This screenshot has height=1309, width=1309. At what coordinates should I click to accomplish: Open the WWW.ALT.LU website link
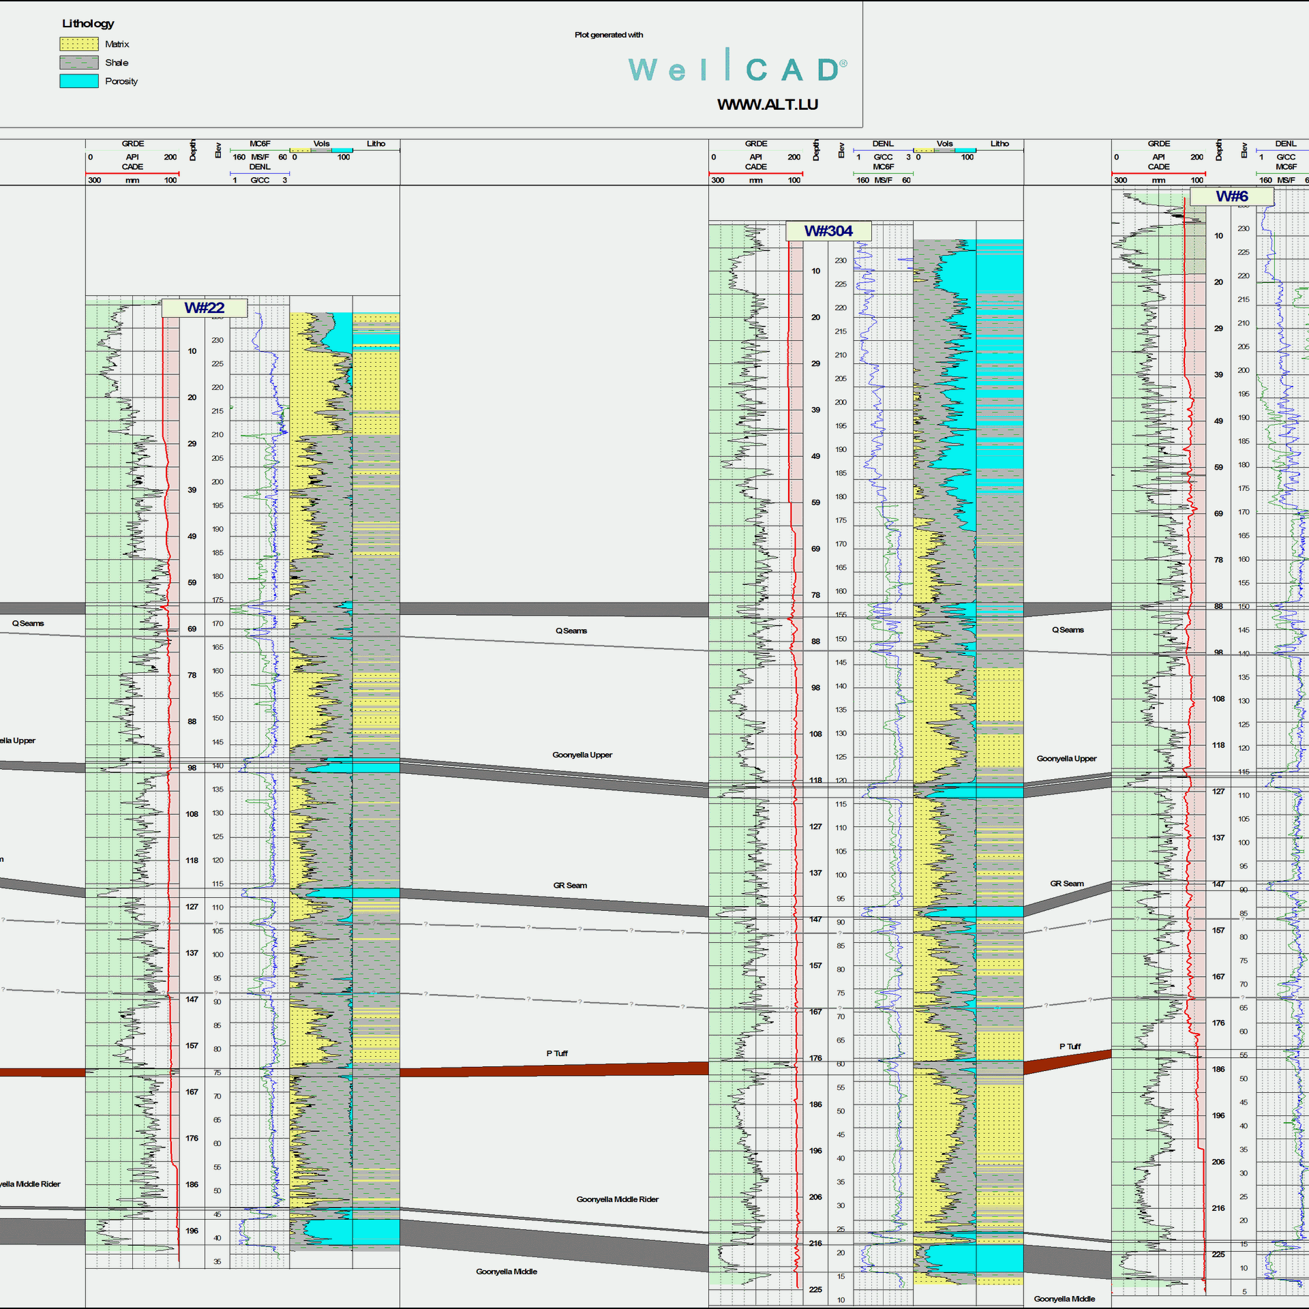pyautogui.click(x=767, y=105)
